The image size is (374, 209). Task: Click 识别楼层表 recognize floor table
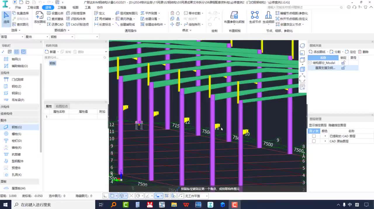76,13
